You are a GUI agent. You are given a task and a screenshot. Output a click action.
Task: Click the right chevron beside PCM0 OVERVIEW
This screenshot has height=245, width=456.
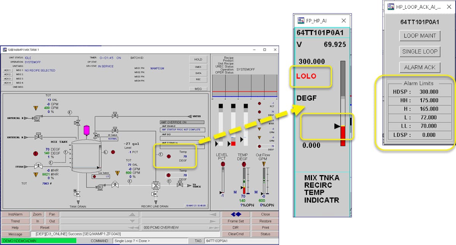coord(213,227)
